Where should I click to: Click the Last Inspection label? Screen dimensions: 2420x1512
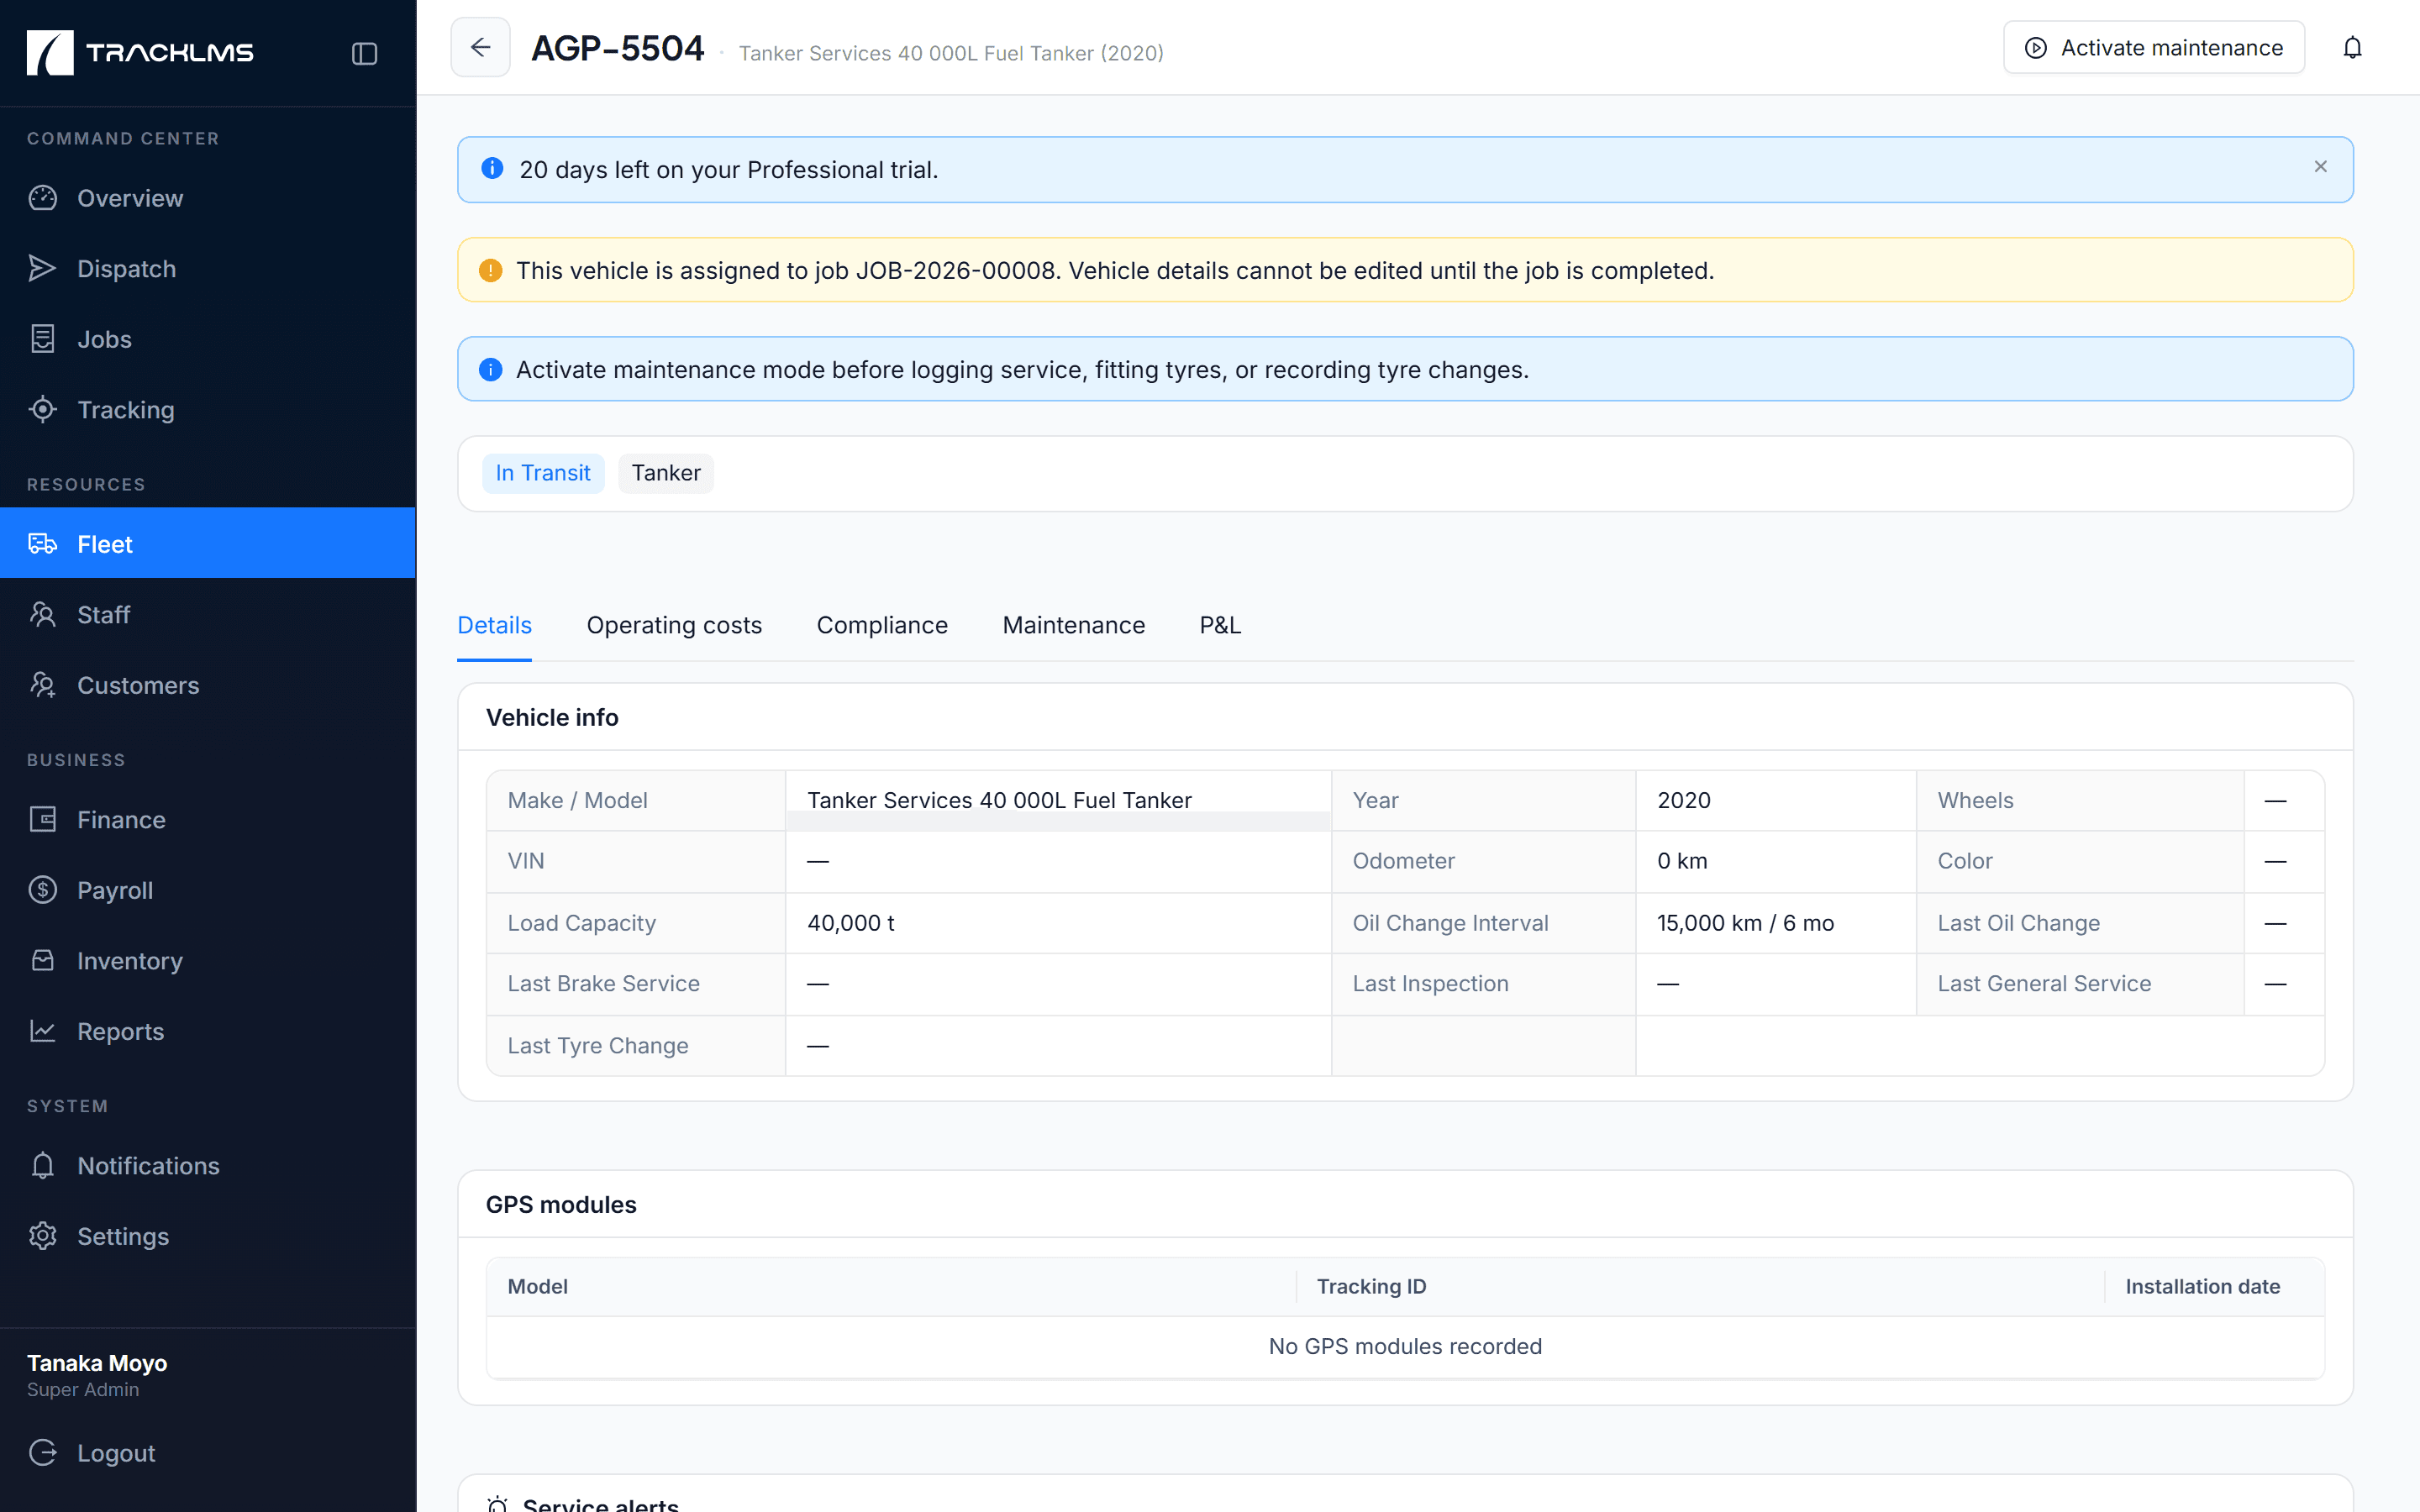(1430, 983)
